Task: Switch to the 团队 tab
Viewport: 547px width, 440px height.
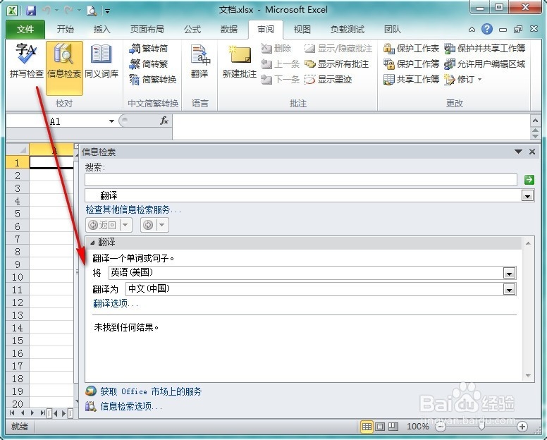Action: pos(393,30)
